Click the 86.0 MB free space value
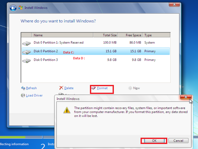Viewport: 198px width, 149px height. [x=135, y=42]
